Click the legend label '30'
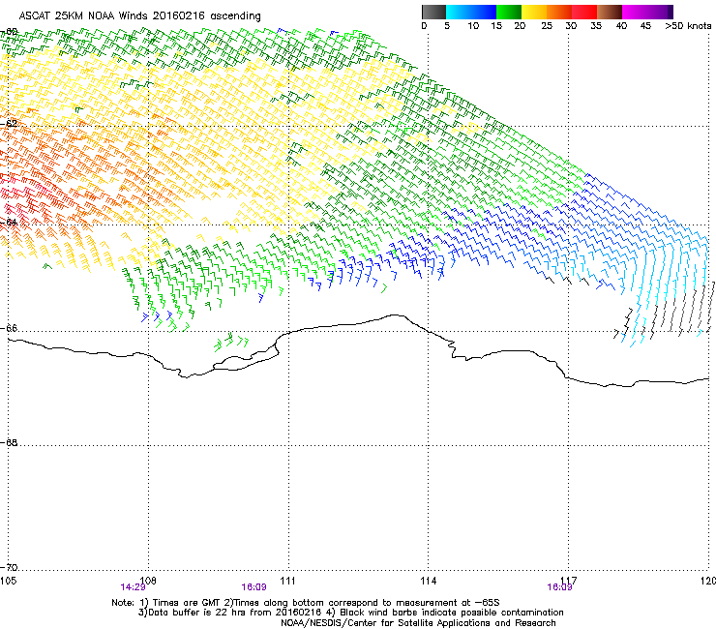The width and height of the screenshot is (716, 629). click(x=571, y=26)
